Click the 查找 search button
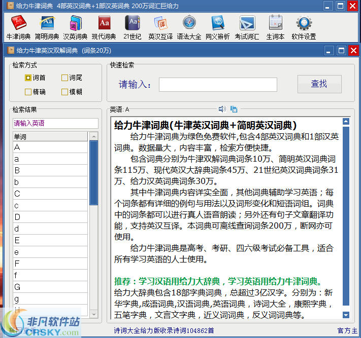The image size is (361, 338). coord(319,84)
